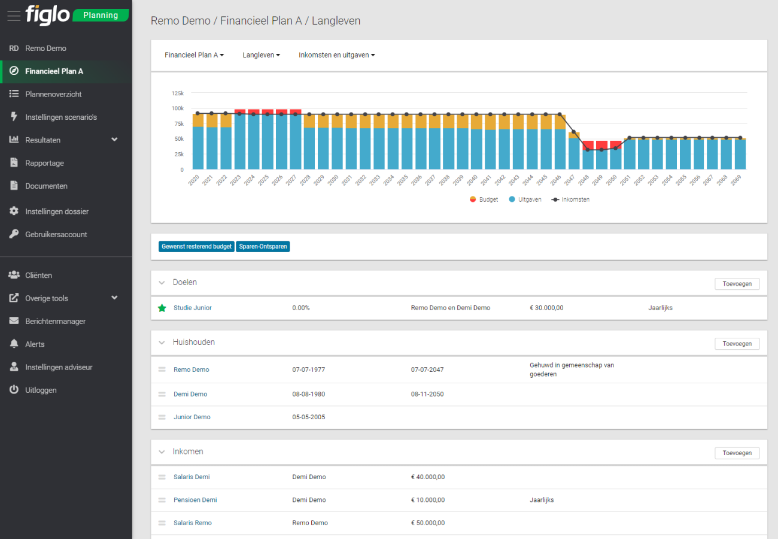
Task: Toggle the Inkomsten legend item
Action: [x=570, y=199]
